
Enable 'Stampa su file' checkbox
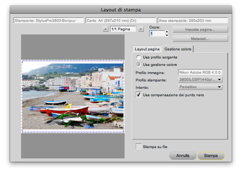(139, 147)
